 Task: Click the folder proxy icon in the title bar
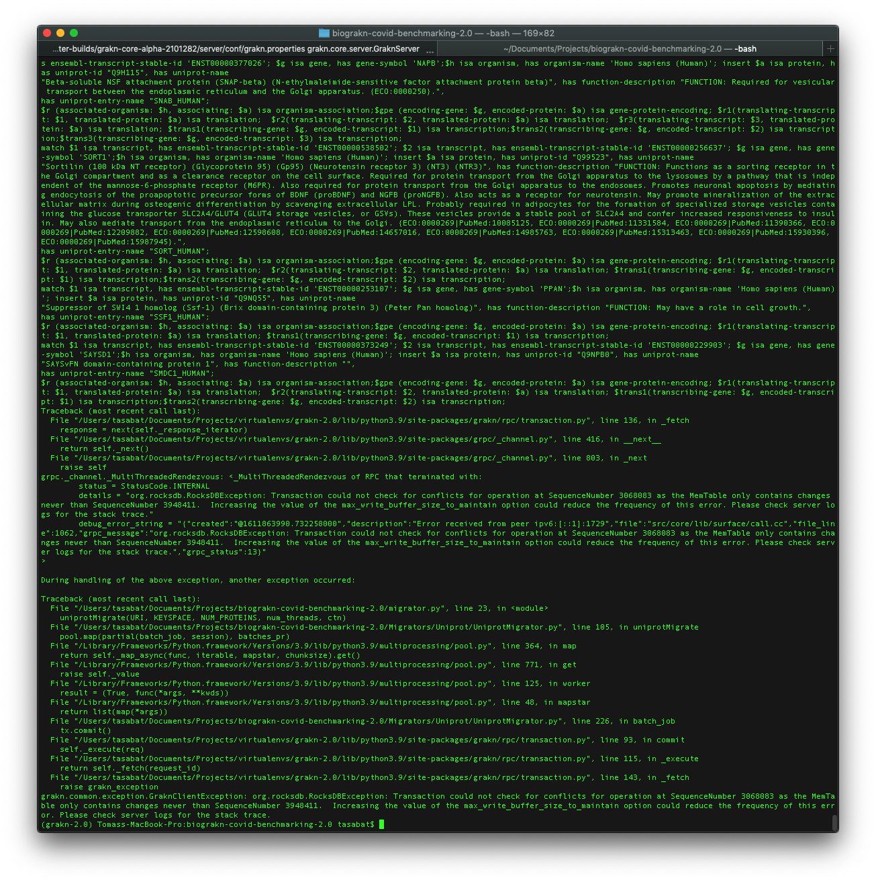pyautogui.click(x=324, y=33)
